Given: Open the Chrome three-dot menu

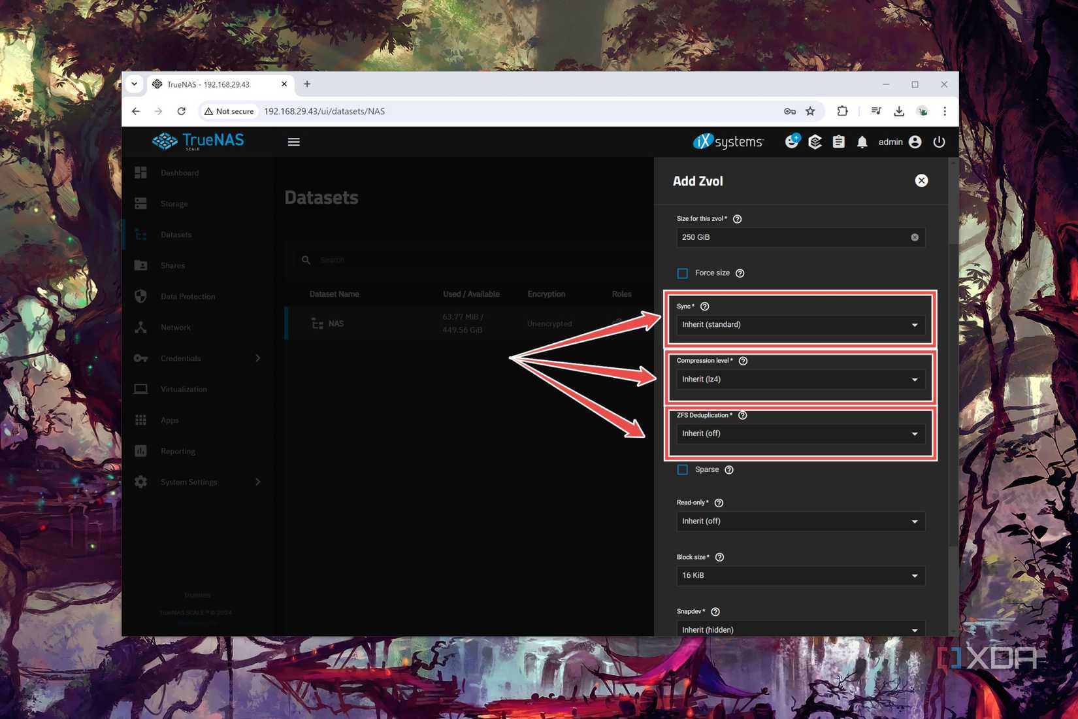Looking at the screenshot, I should pyautogui.click(x=945, y=111).
